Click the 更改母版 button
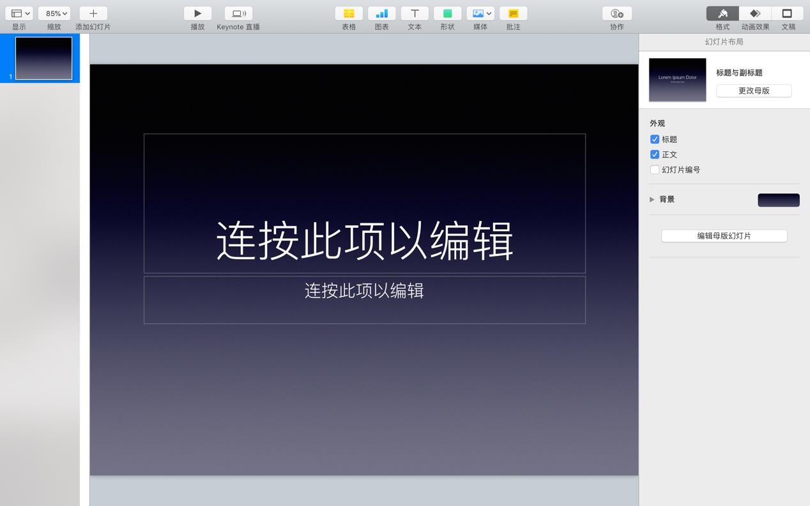Screen dimensions: 810x506 click(x=754, y=91)
